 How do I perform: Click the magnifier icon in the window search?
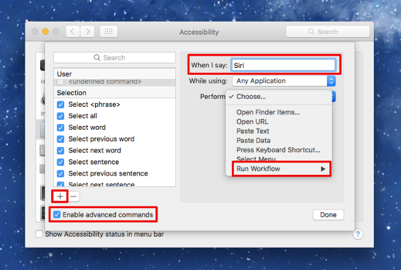(311, 32)
